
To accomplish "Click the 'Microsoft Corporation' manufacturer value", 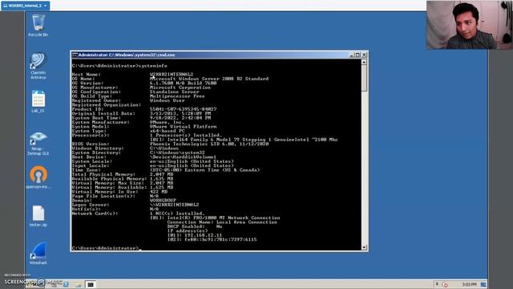I will click(x=180, y=88).
